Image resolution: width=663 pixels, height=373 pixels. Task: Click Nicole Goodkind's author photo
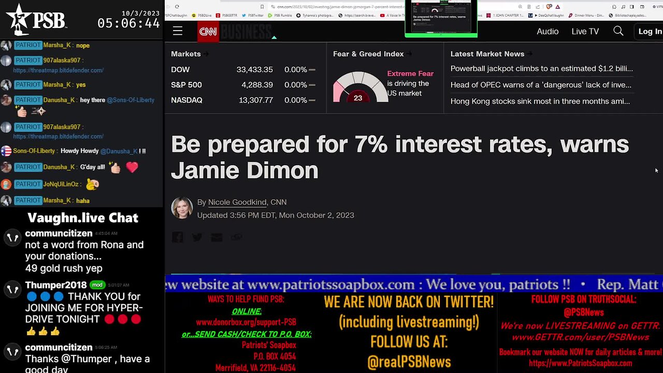point(182,208)
